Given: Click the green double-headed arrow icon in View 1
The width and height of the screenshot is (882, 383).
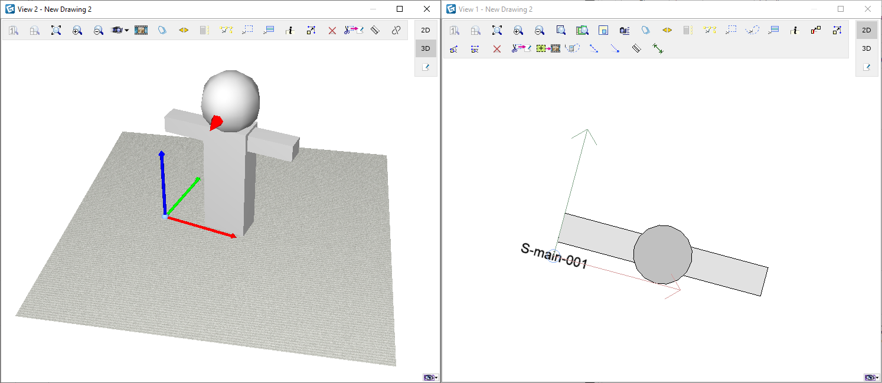Looking at the screenshot, I should click(658, 49).
